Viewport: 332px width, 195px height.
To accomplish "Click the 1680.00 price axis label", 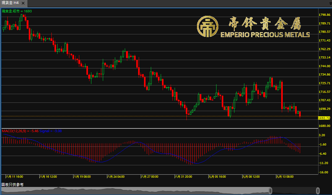I will point(324,126).
